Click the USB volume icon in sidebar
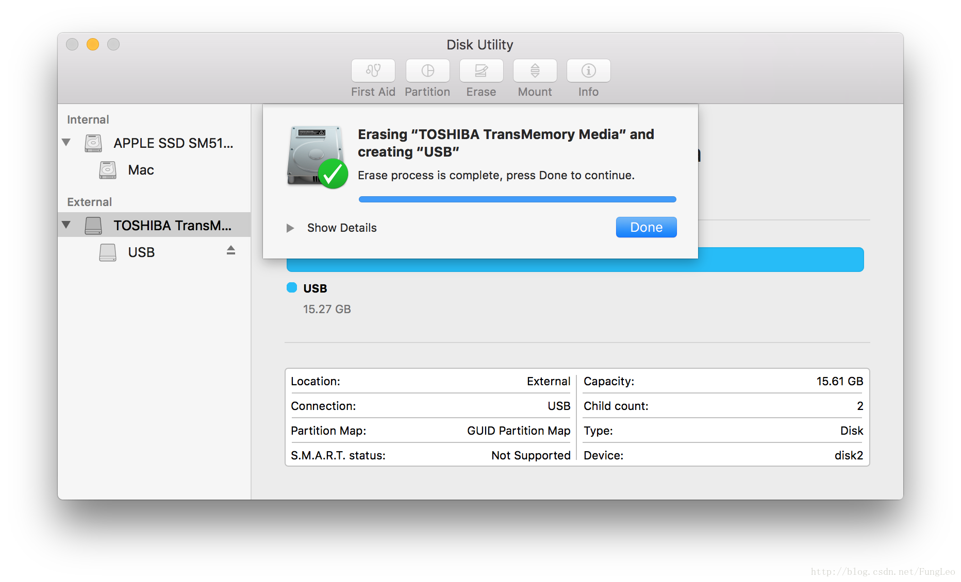 tap(108, 252)
